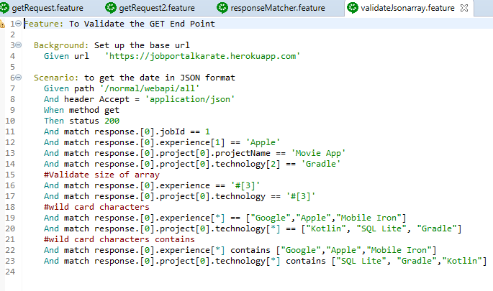The width and height of the screenshot is (493, 291).
Task: Click the warning marker on line 1
Action: pyautogui.click(x=2, y=24)
